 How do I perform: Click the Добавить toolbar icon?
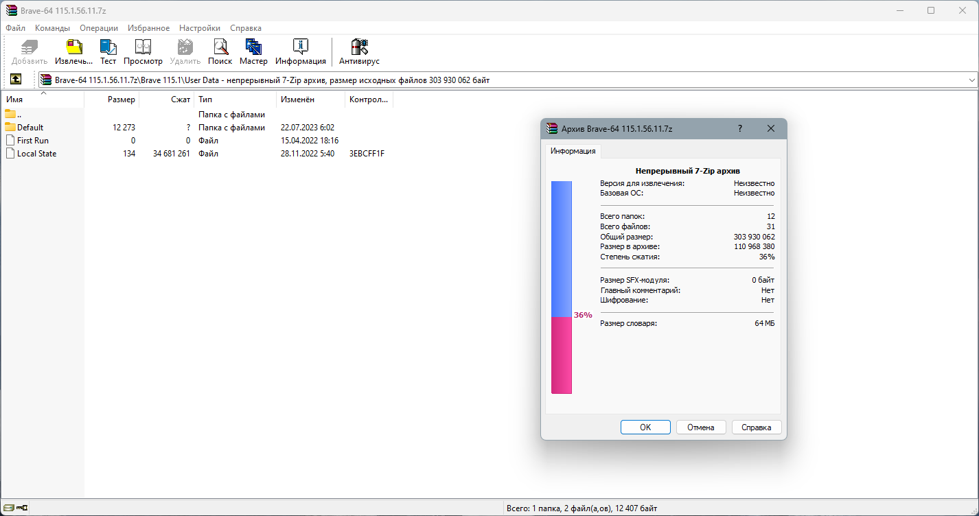pyautogui.click(x=30, y=52)
